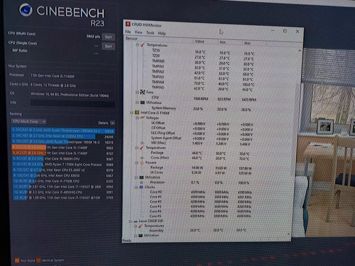Viewport: 355px width, 266px height.
Task: Click the SSD Temperatures thermometer icon
Action: [140, 226]
